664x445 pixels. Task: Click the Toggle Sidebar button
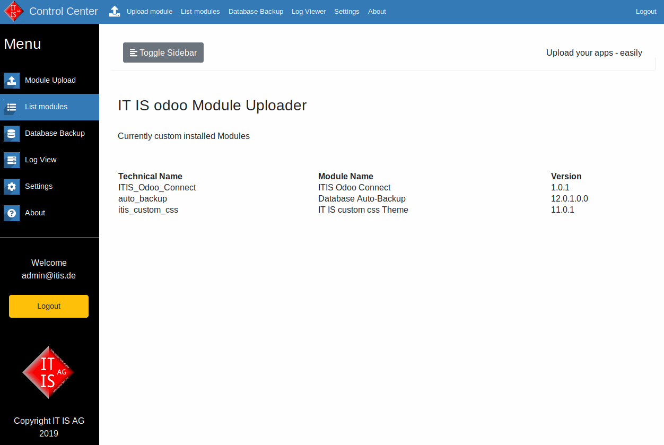point(163,53)
